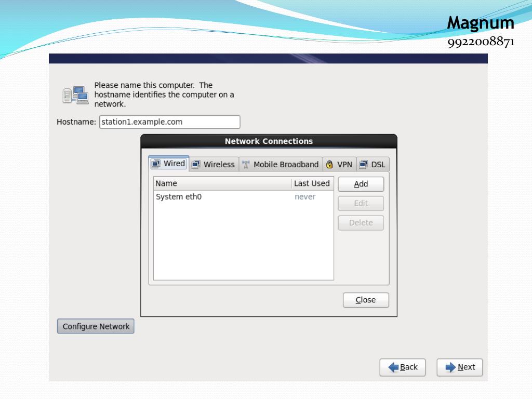This screenshot has height=399, width=532.
Task: Switch to the VPN tab
Action: coord(339,165)
